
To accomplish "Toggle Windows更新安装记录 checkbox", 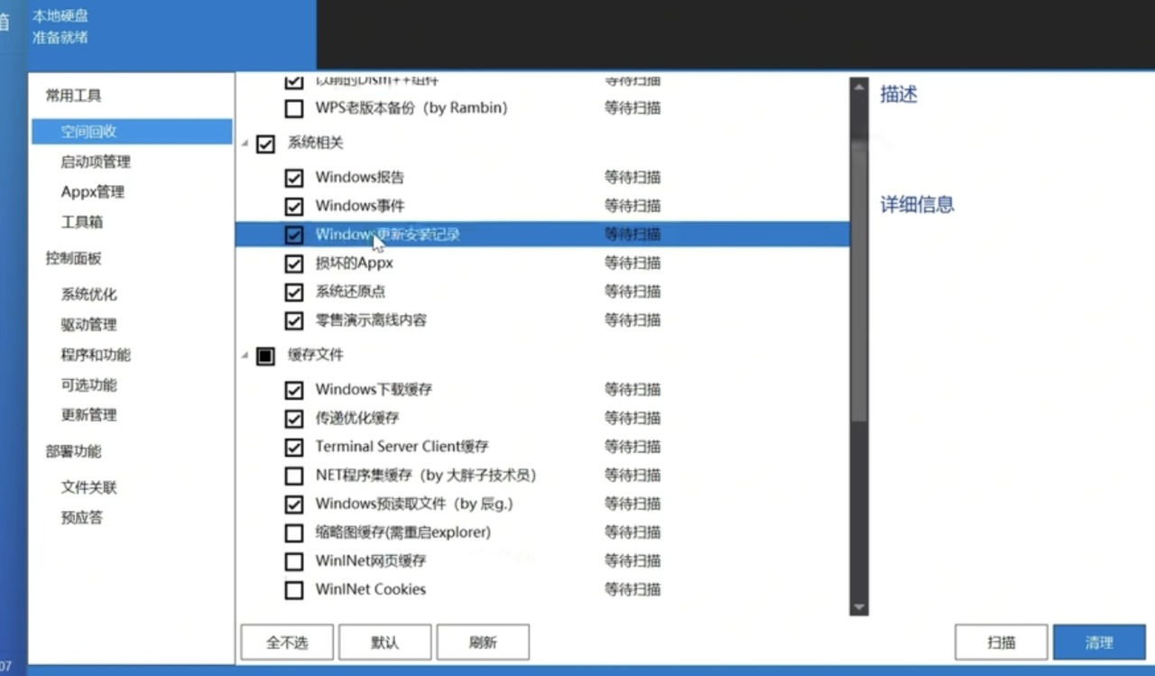I will pyautogui.click(x=294, y=235).
